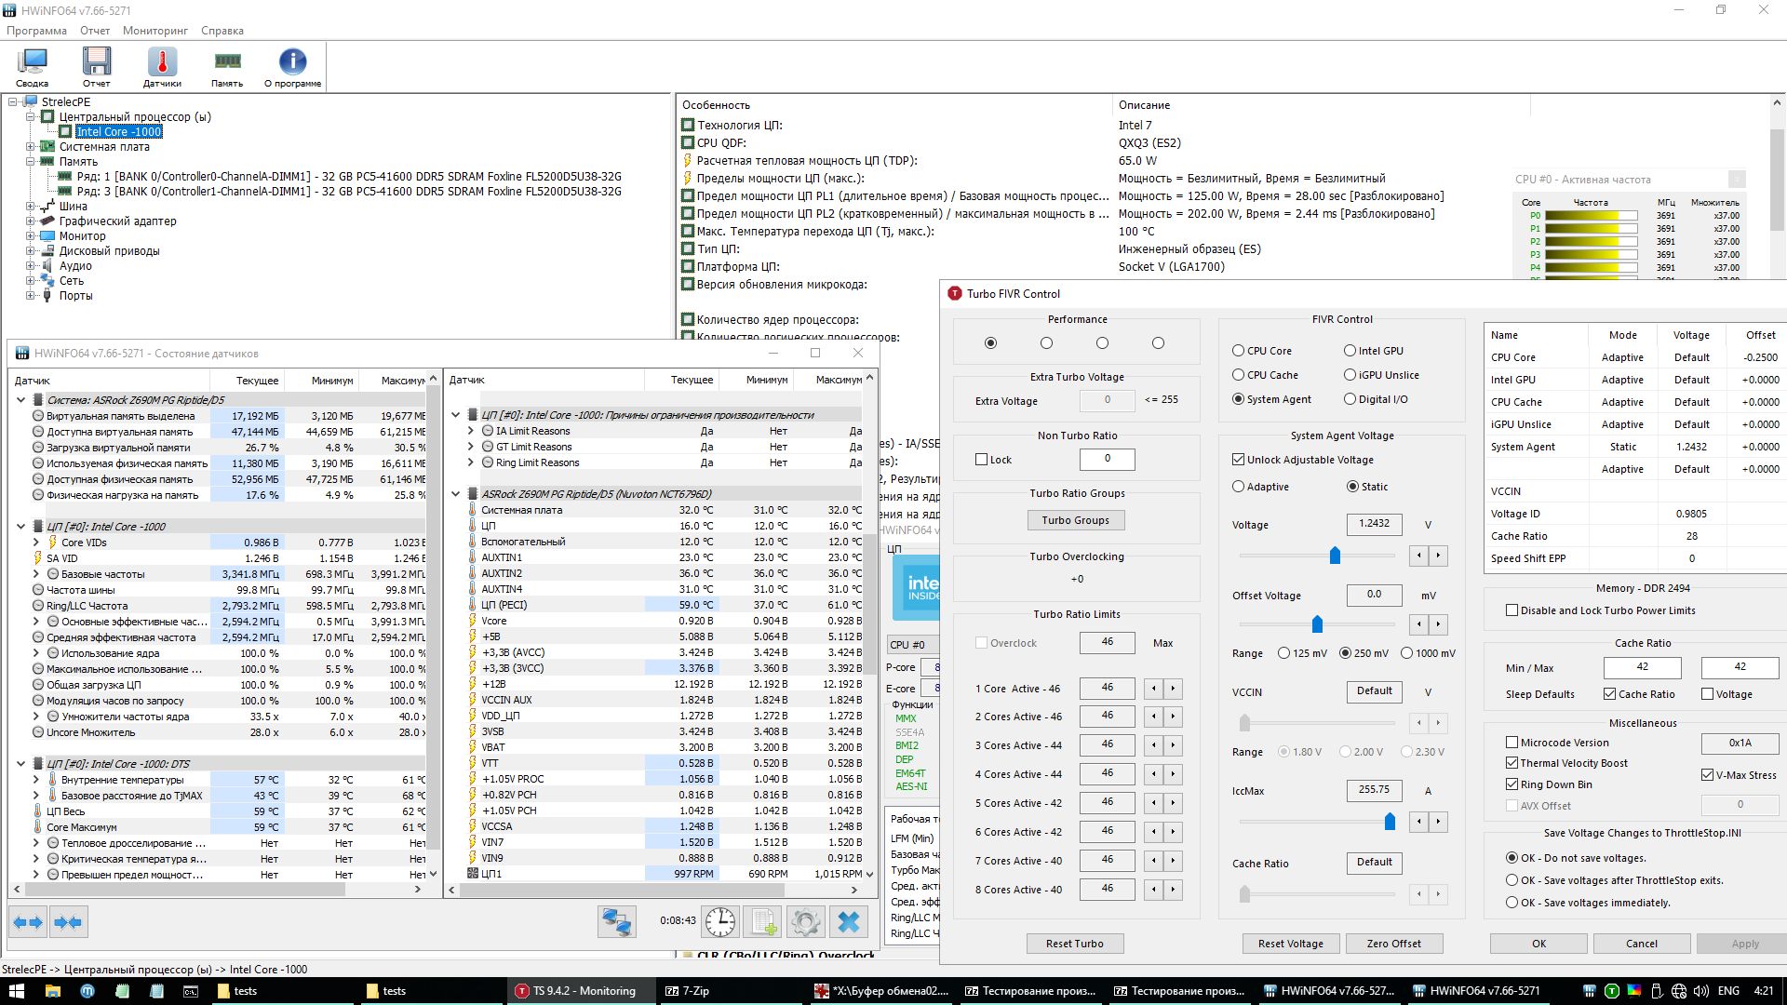Toggle Disable and Lock Turbo Power Limits
The image size is (1787, 1005).
coord(1512,610)
